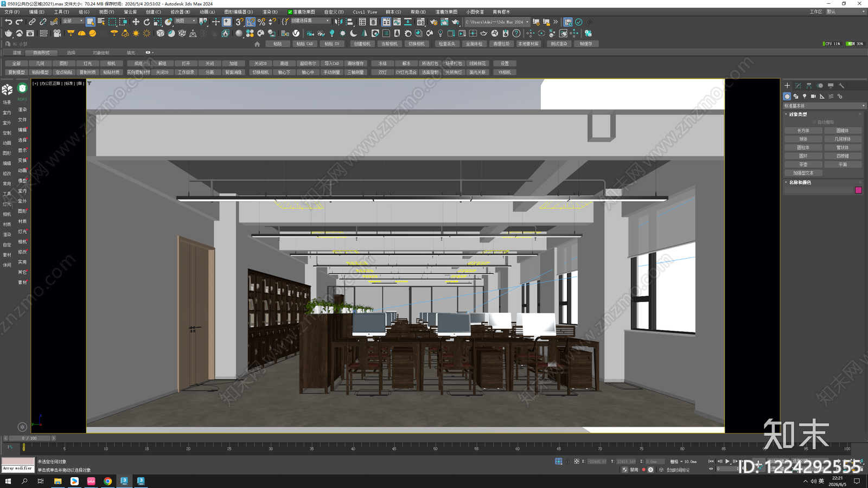Image resolution: width=868 pixels, height=488 pixels.
Task: Open the 全部 selection filter dropdown
Action: click(x=73, y=22)
